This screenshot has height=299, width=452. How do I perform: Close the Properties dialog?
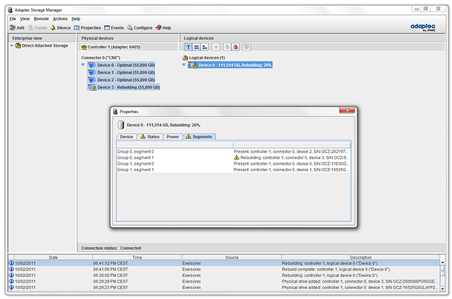[x=347, y=110]
